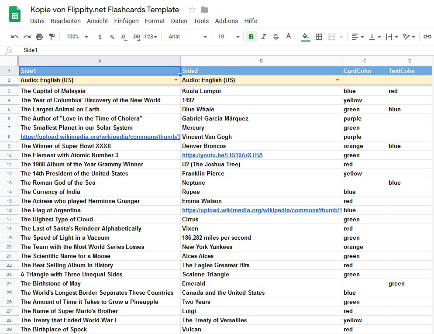434x334 pixels.
Task: Open the text color A icon
Action: (289, 36)
